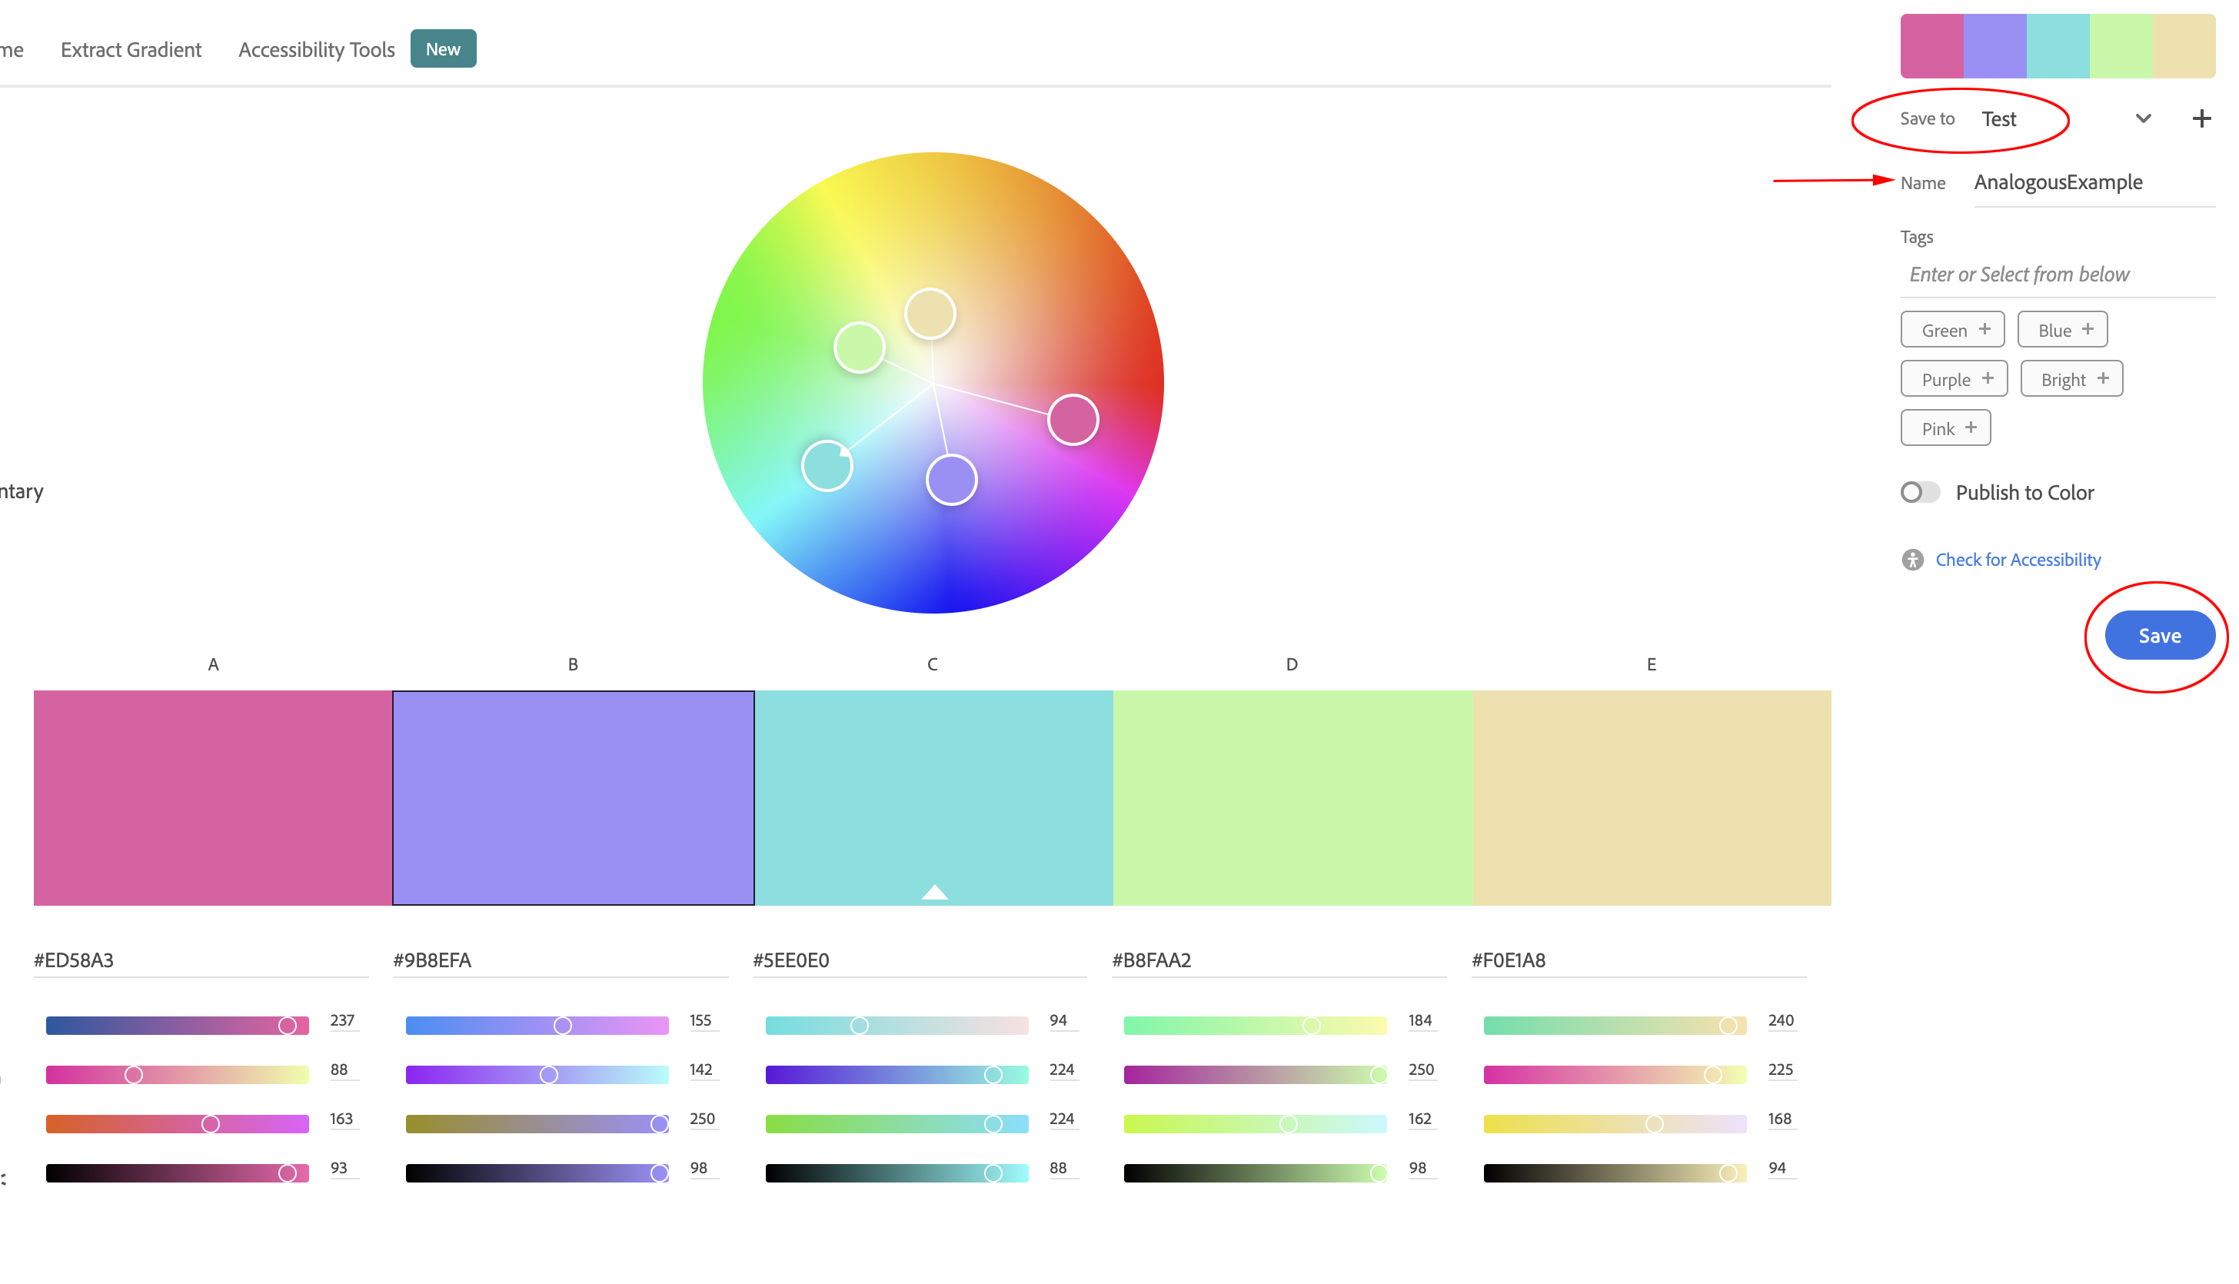Select the teal swatch C

point(932,797)
